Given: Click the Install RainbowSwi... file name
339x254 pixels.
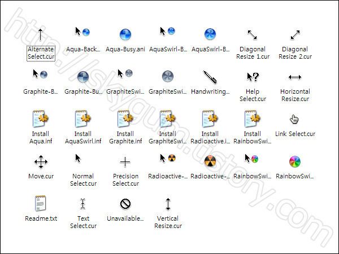Looking at the screenshot, I should [253, 137].
